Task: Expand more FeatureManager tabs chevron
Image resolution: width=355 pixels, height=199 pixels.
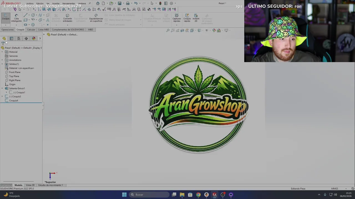Action: pyautogui.click(x=40, y=38)
